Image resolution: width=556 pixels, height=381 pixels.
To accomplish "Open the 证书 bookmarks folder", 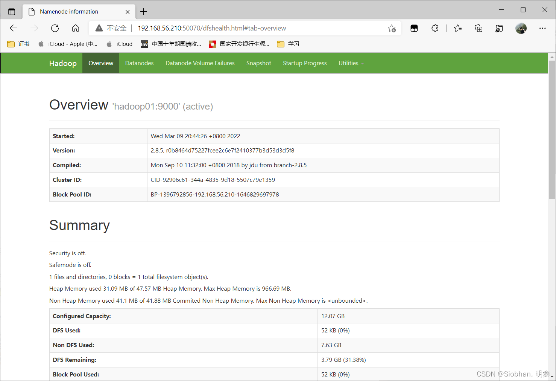I will pos(18,44).
